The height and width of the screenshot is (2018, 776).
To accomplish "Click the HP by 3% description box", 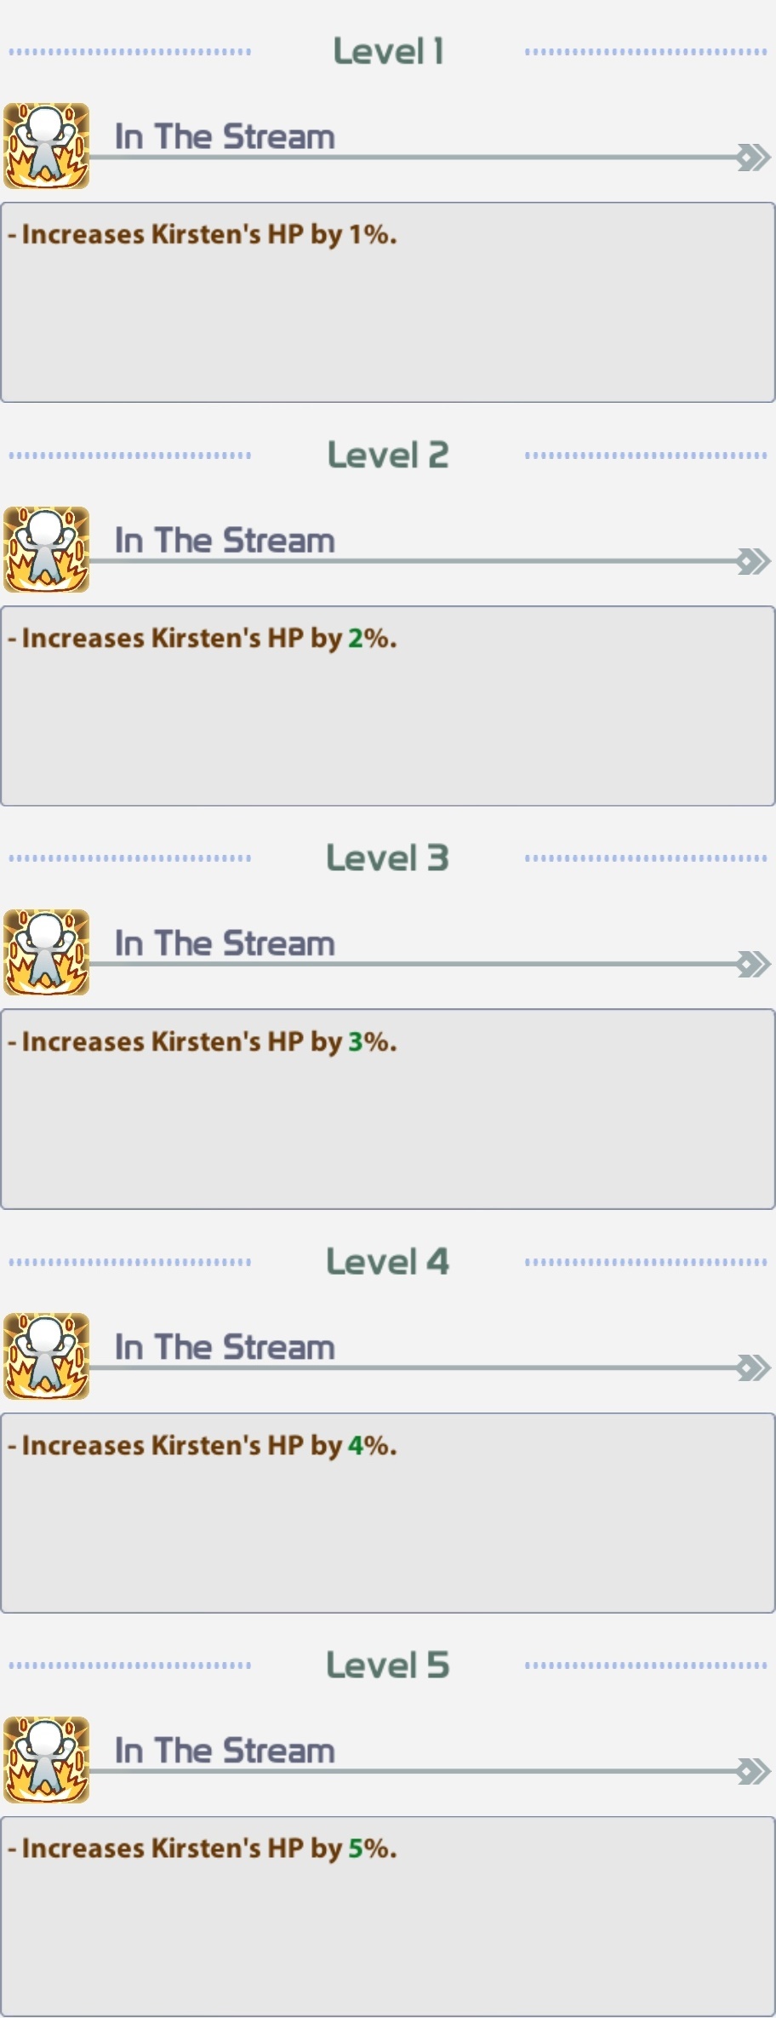I will click(388, 1109).
